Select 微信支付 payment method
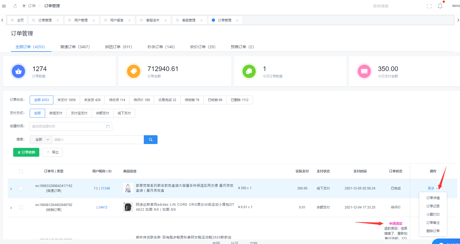The image size is (460, 244). [x=56, y=113]
